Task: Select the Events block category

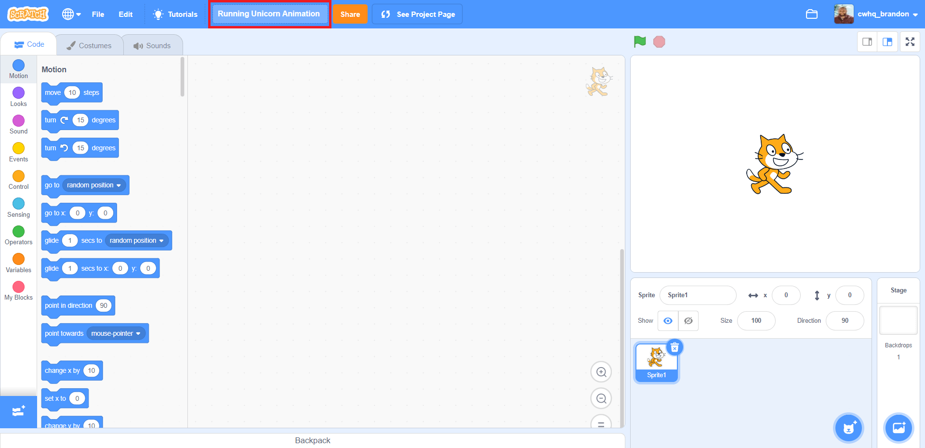Action: (18, 152)
